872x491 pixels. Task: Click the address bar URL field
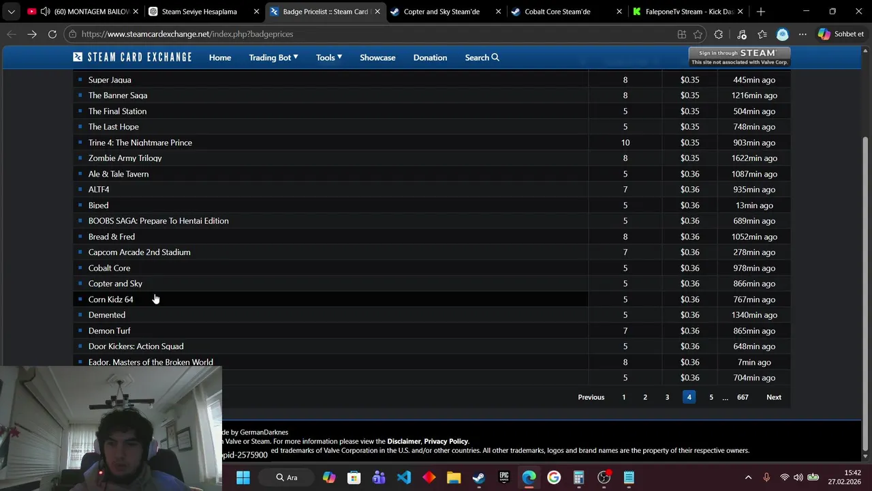375,34
